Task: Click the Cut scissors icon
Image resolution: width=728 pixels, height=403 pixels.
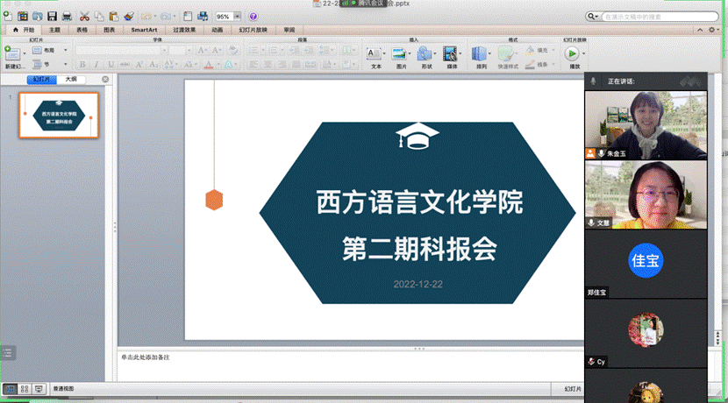Action: (x=84, y=16)
